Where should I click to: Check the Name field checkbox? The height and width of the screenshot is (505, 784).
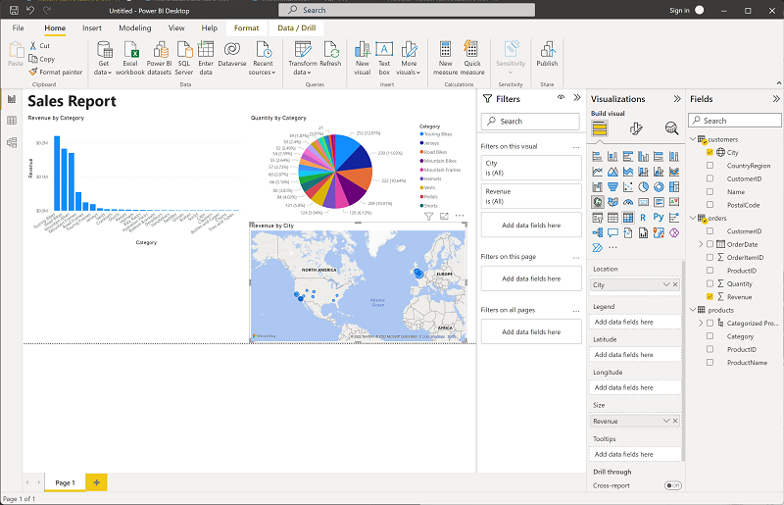(710, 191)
